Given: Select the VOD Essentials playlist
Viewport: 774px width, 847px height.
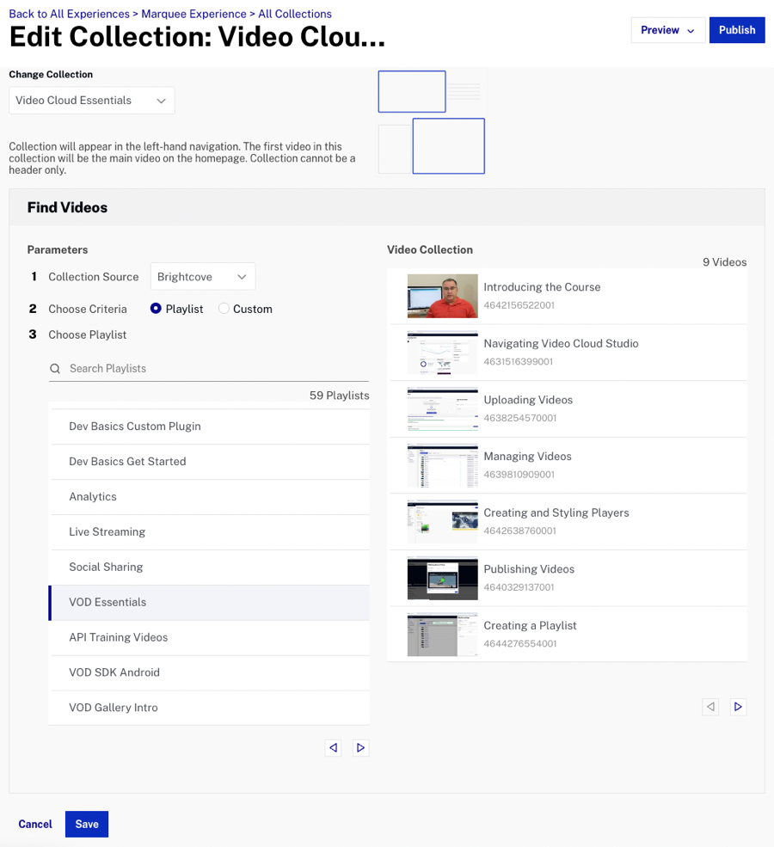Looking at the screenshot, I should [209, 602].
